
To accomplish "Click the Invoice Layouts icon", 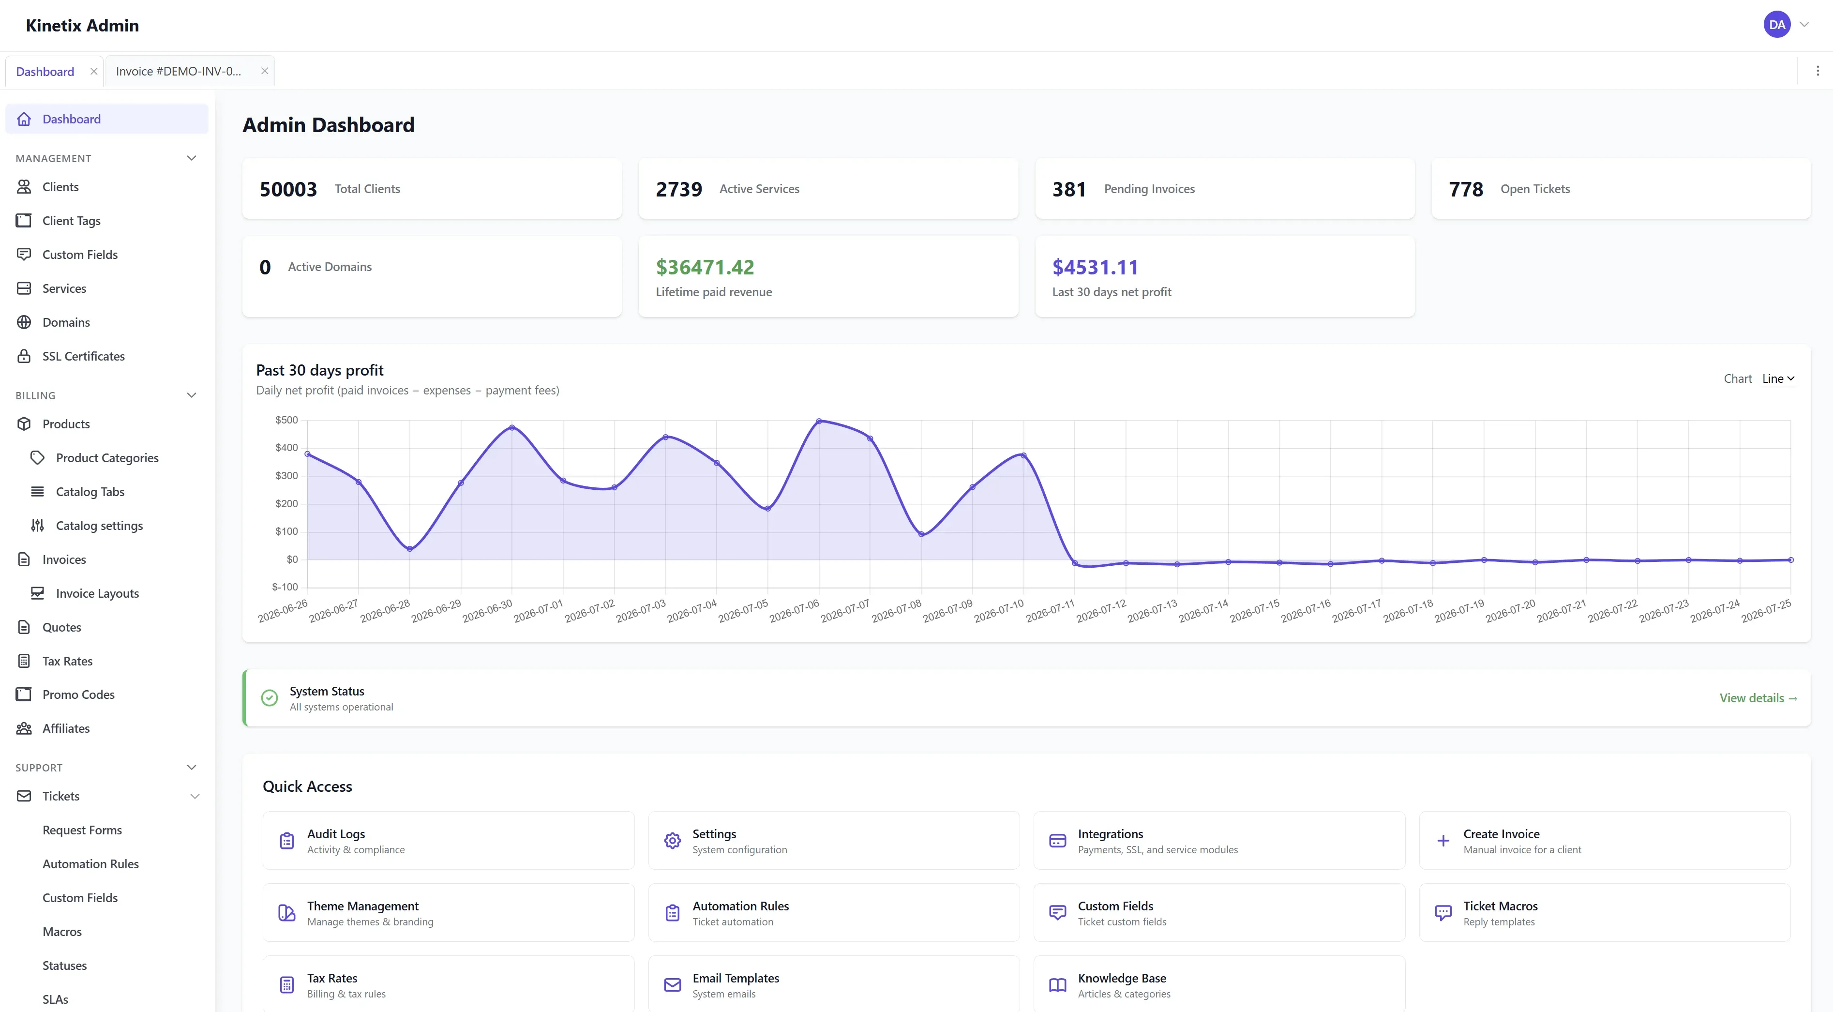I will [x=38, y=593].
